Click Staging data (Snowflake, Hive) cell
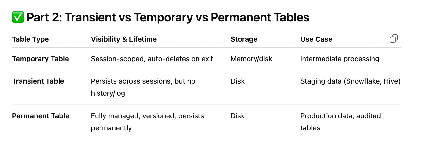Screen dimensions: 428x159 (x=350, y=81)
